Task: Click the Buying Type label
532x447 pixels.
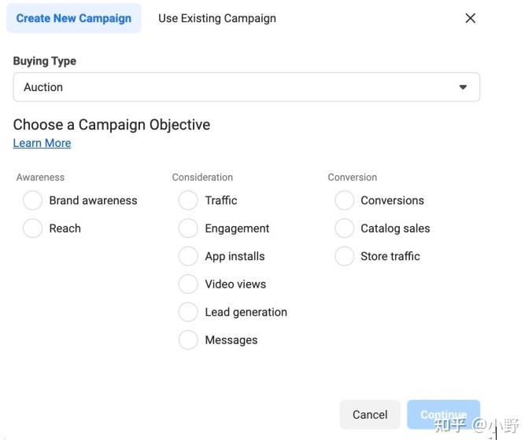Action: 45,61
